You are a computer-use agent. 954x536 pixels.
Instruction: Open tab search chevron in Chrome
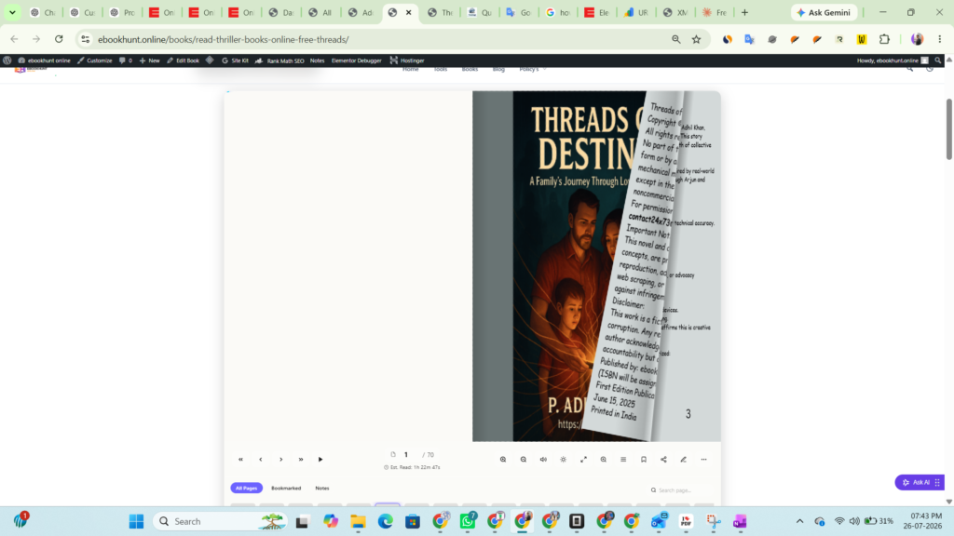[x=12, y=12]
